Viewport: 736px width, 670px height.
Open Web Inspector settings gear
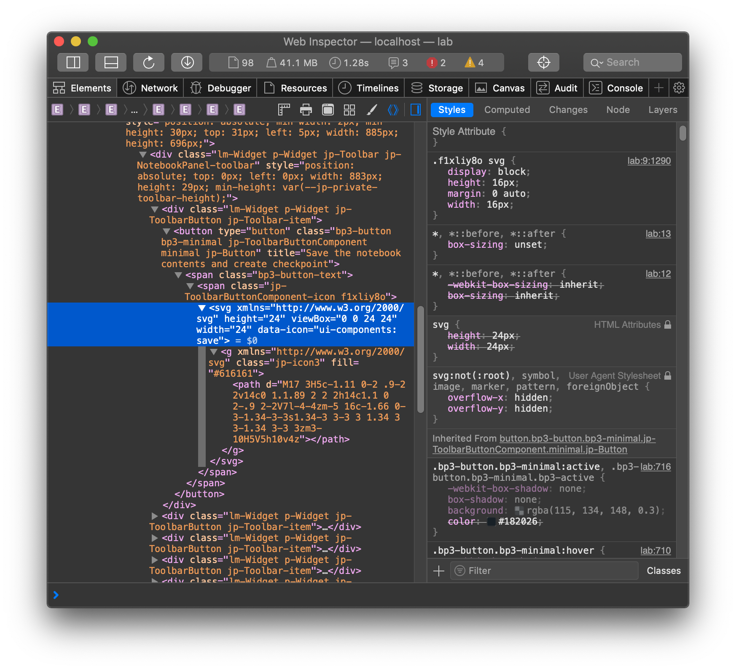point(679,88)
